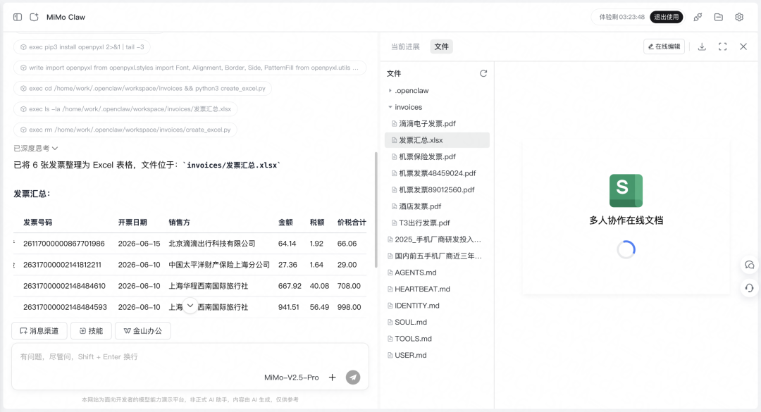The image size is (761, 412).
Task: Start a new chat with the compose icon
Action: (x=34, y=17)
